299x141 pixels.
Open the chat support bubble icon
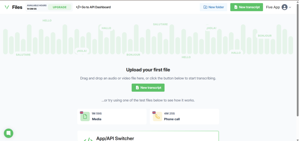pos(8,133)
